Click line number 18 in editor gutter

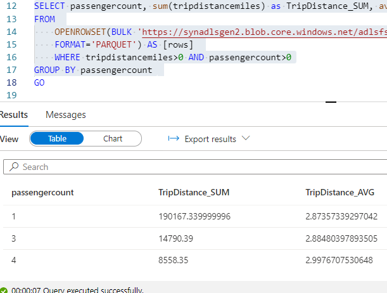pyautogui.click(x=11, y=82)
